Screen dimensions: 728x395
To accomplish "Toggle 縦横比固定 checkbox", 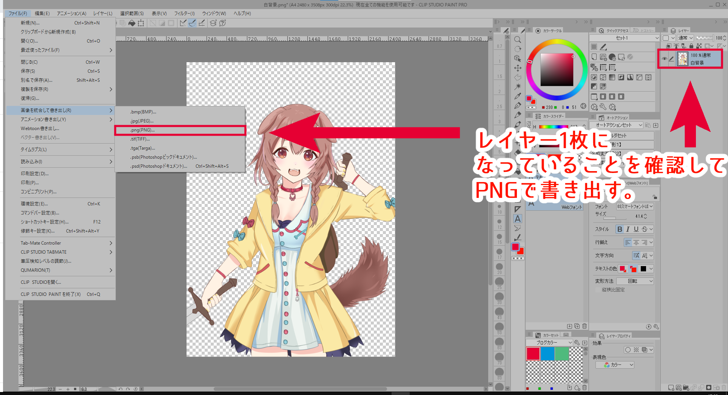I will click(x=598, y=290).
